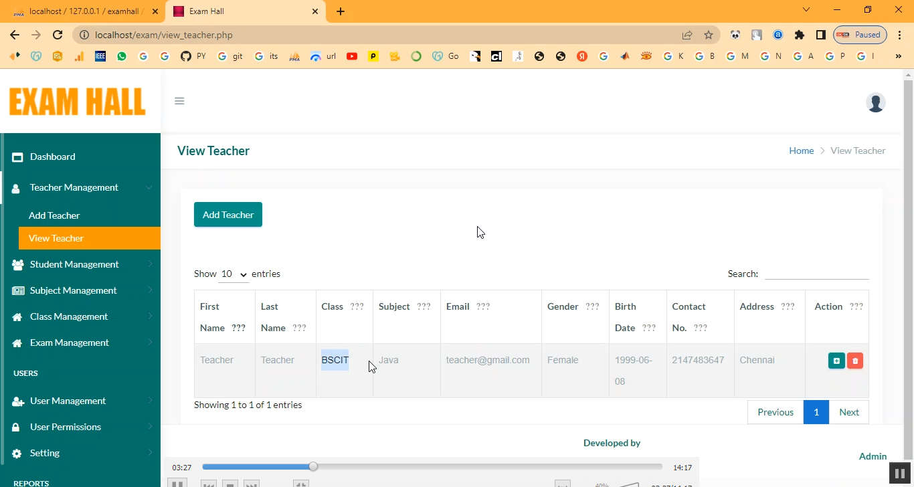
Task: Reload the page with the refresh icon
Action: click(x=58, y=35)
